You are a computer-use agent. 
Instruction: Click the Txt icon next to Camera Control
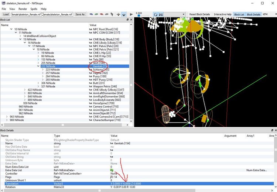coord(90,107)
